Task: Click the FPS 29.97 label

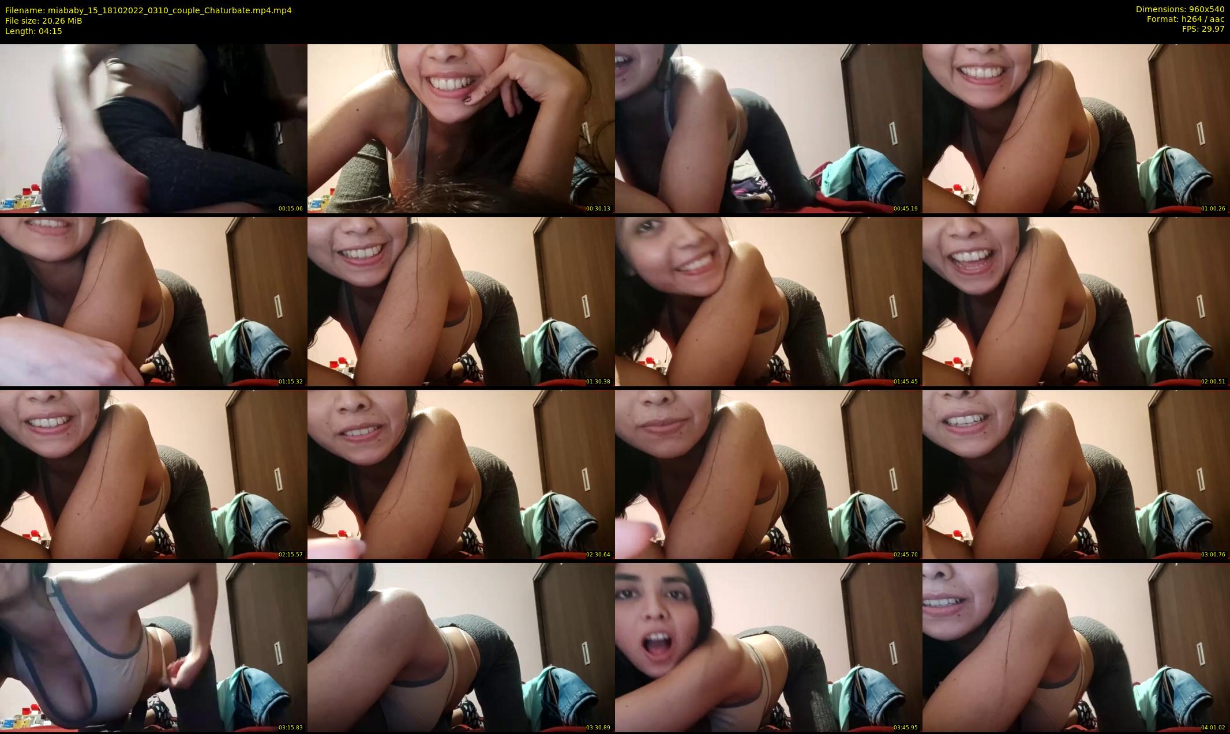Action: coord(1203,29)
